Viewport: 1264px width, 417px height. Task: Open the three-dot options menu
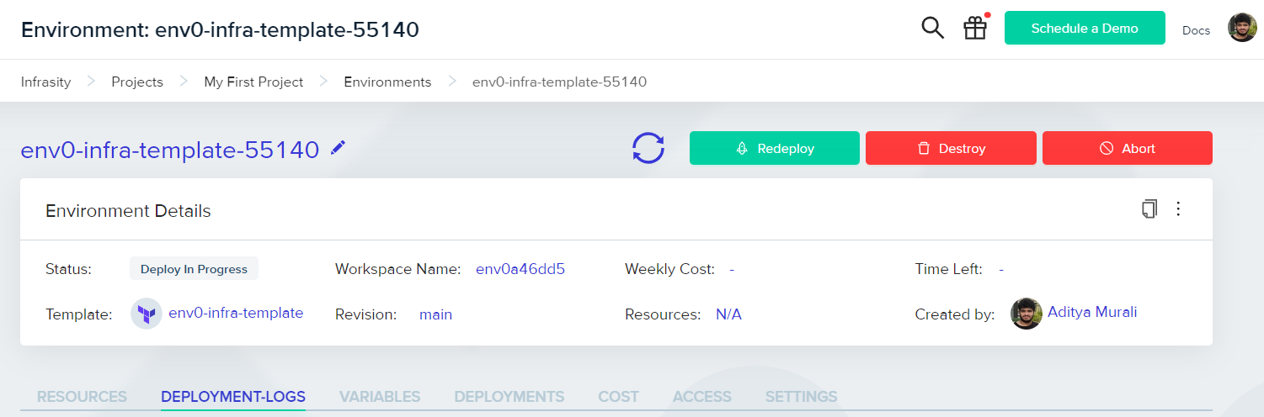tap(1178, 209)
